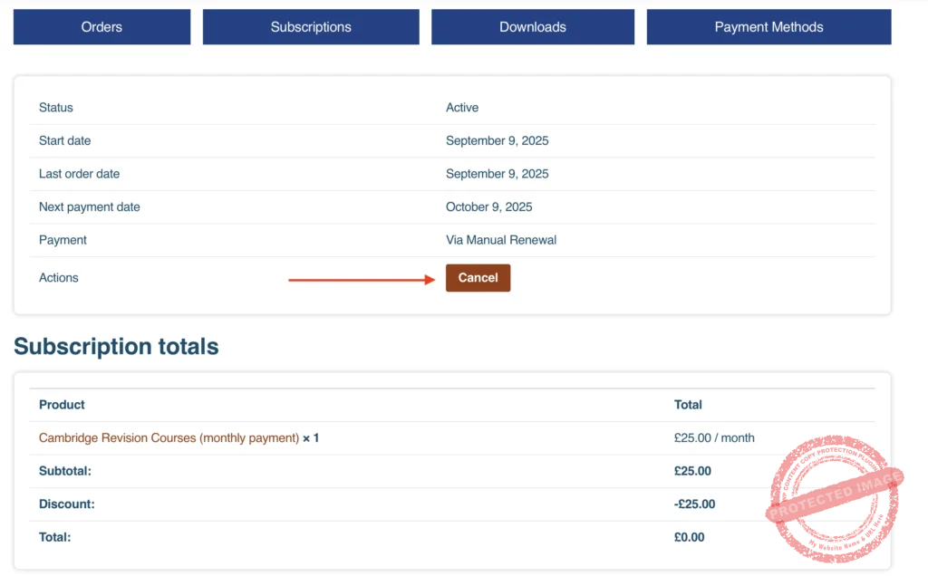Select the £25.00 / month price

pos(714,438)
